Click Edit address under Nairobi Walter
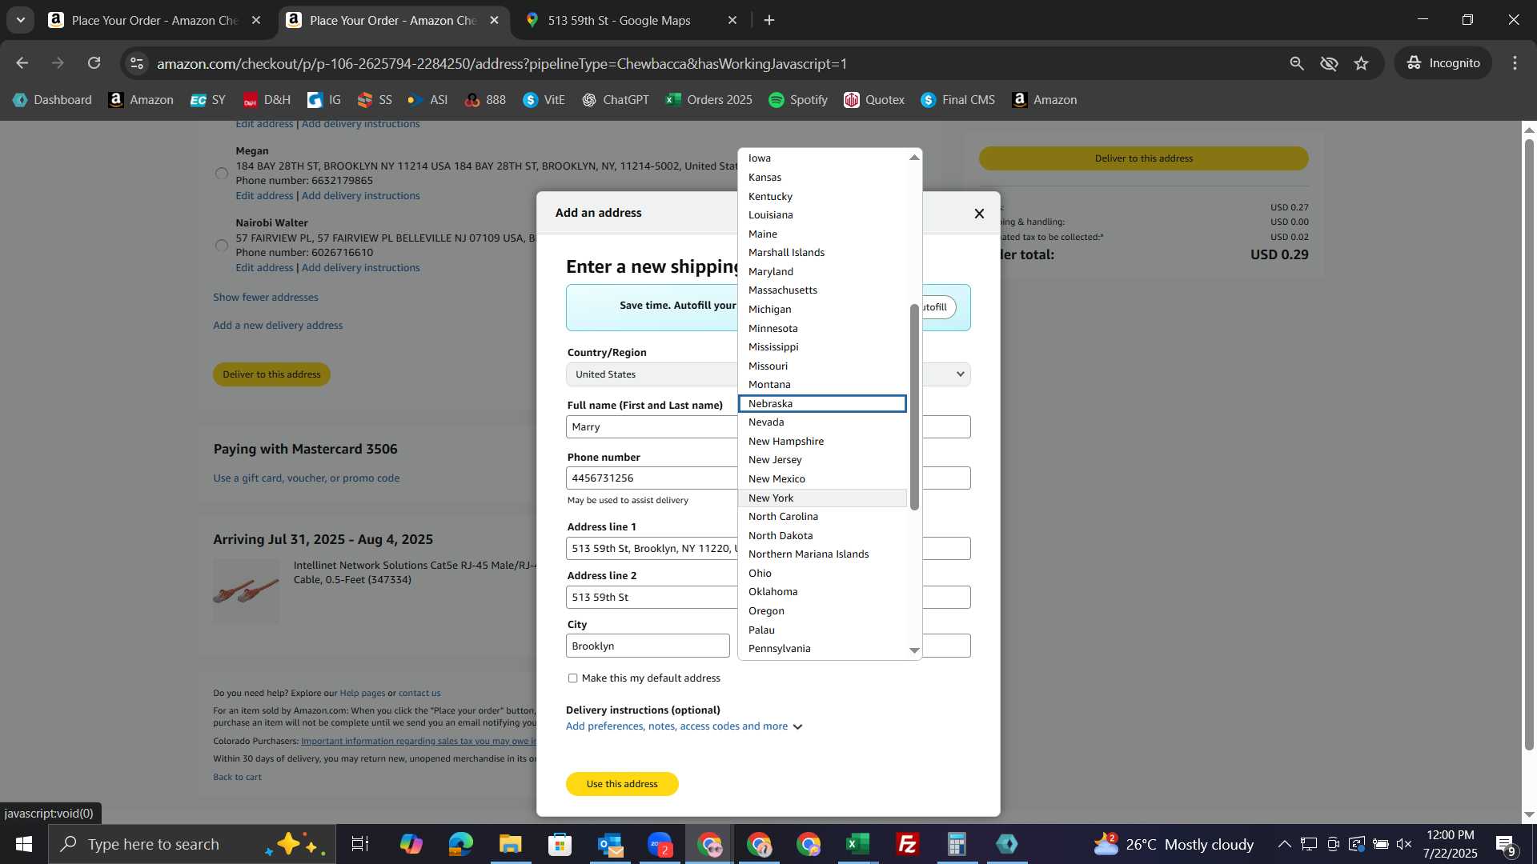Screen dimensions: 1537x864 (264, 268)
